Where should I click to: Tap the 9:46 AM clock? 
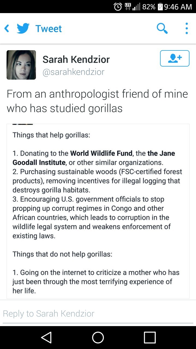click(178, 7)
